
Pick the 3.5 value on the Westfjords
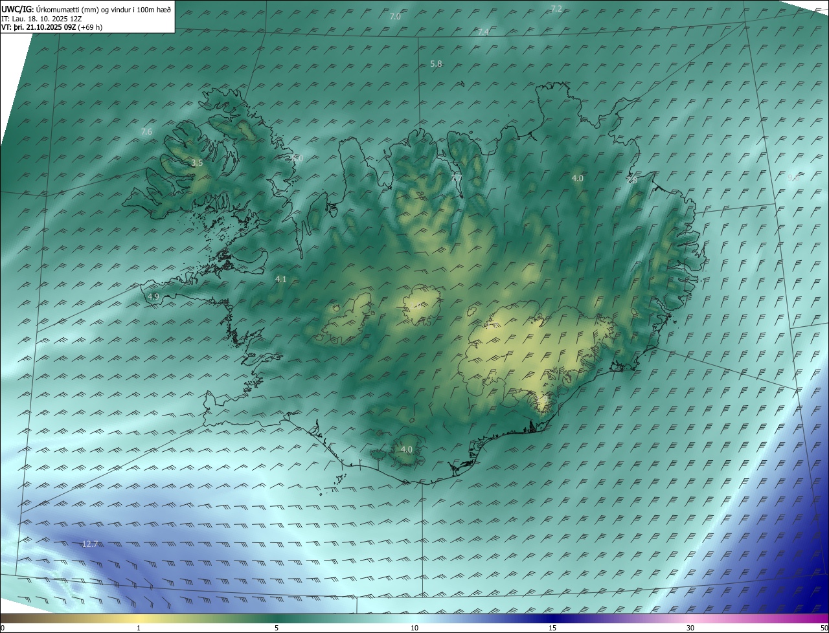point(197,163)
